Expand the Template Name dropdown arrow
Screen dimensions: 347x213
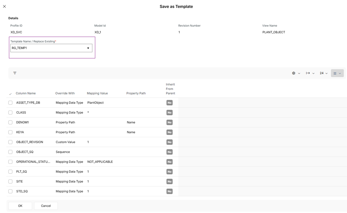pyautogui.click(x=88, y=48)
